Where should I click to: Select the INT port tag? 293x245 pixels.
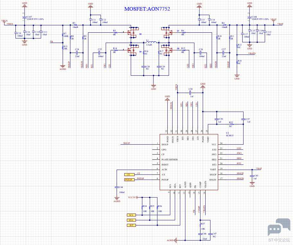pos(131,225)
